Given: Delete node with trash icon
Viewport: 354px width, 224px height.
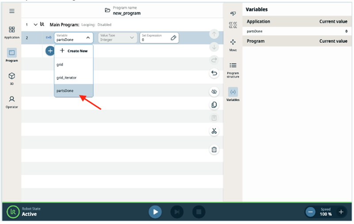Looking at the screenshot, I should point(214,150).
